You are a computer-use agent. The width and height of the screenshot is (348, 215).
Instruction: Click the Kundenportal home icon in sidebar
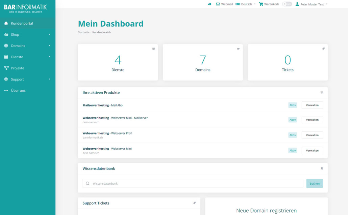pyautogui.click(x=6, y=23)
